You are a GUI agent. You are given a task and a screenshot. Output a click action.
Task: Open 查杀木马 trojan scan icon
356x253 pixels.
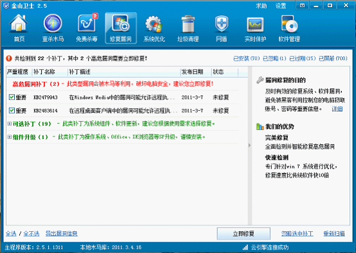[x=53, y=28]
